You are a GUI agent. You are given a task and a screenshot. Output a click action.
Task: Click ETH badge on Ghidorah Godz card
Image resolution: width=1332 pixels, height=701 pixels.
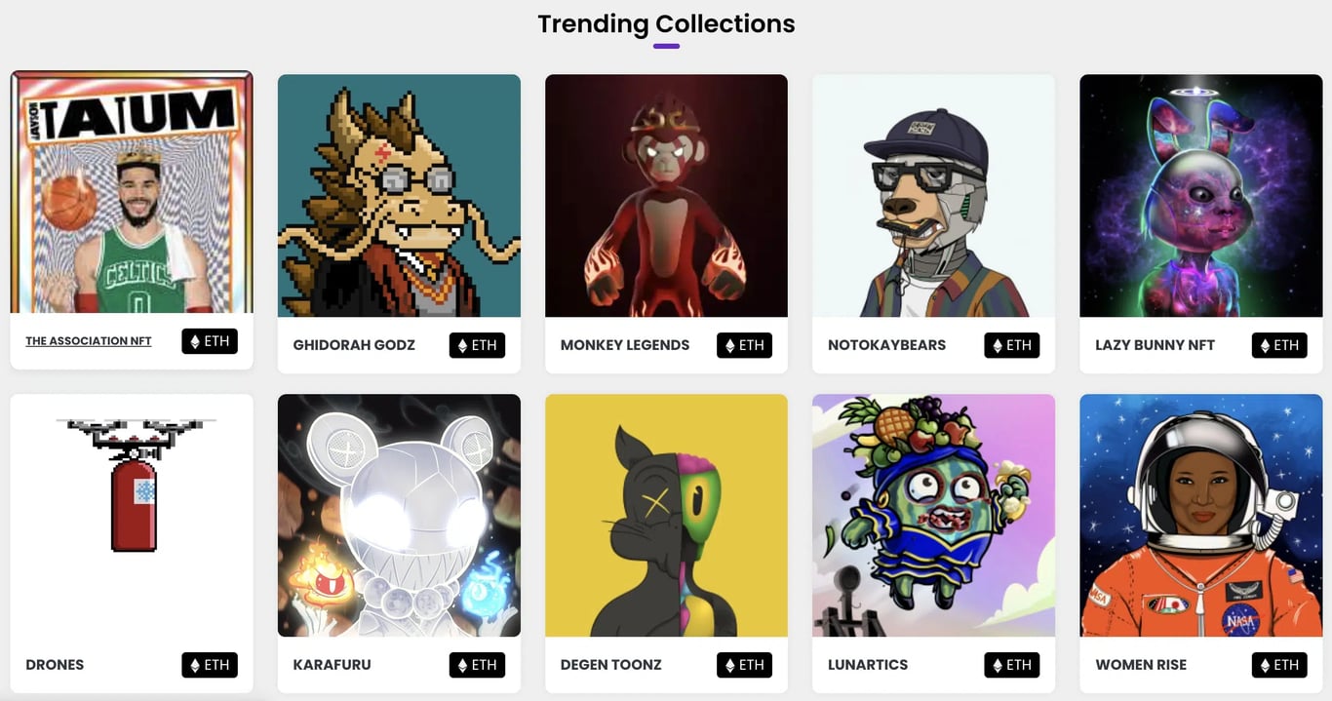[477, 345]
